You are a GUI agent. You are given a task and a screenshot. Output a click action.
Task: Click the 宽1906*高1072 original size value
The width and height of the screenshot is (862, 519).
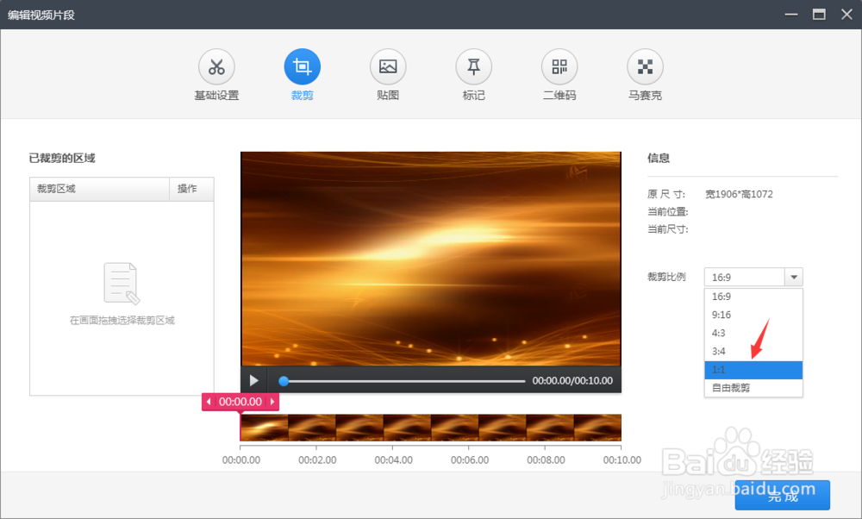tap(739, 194)
